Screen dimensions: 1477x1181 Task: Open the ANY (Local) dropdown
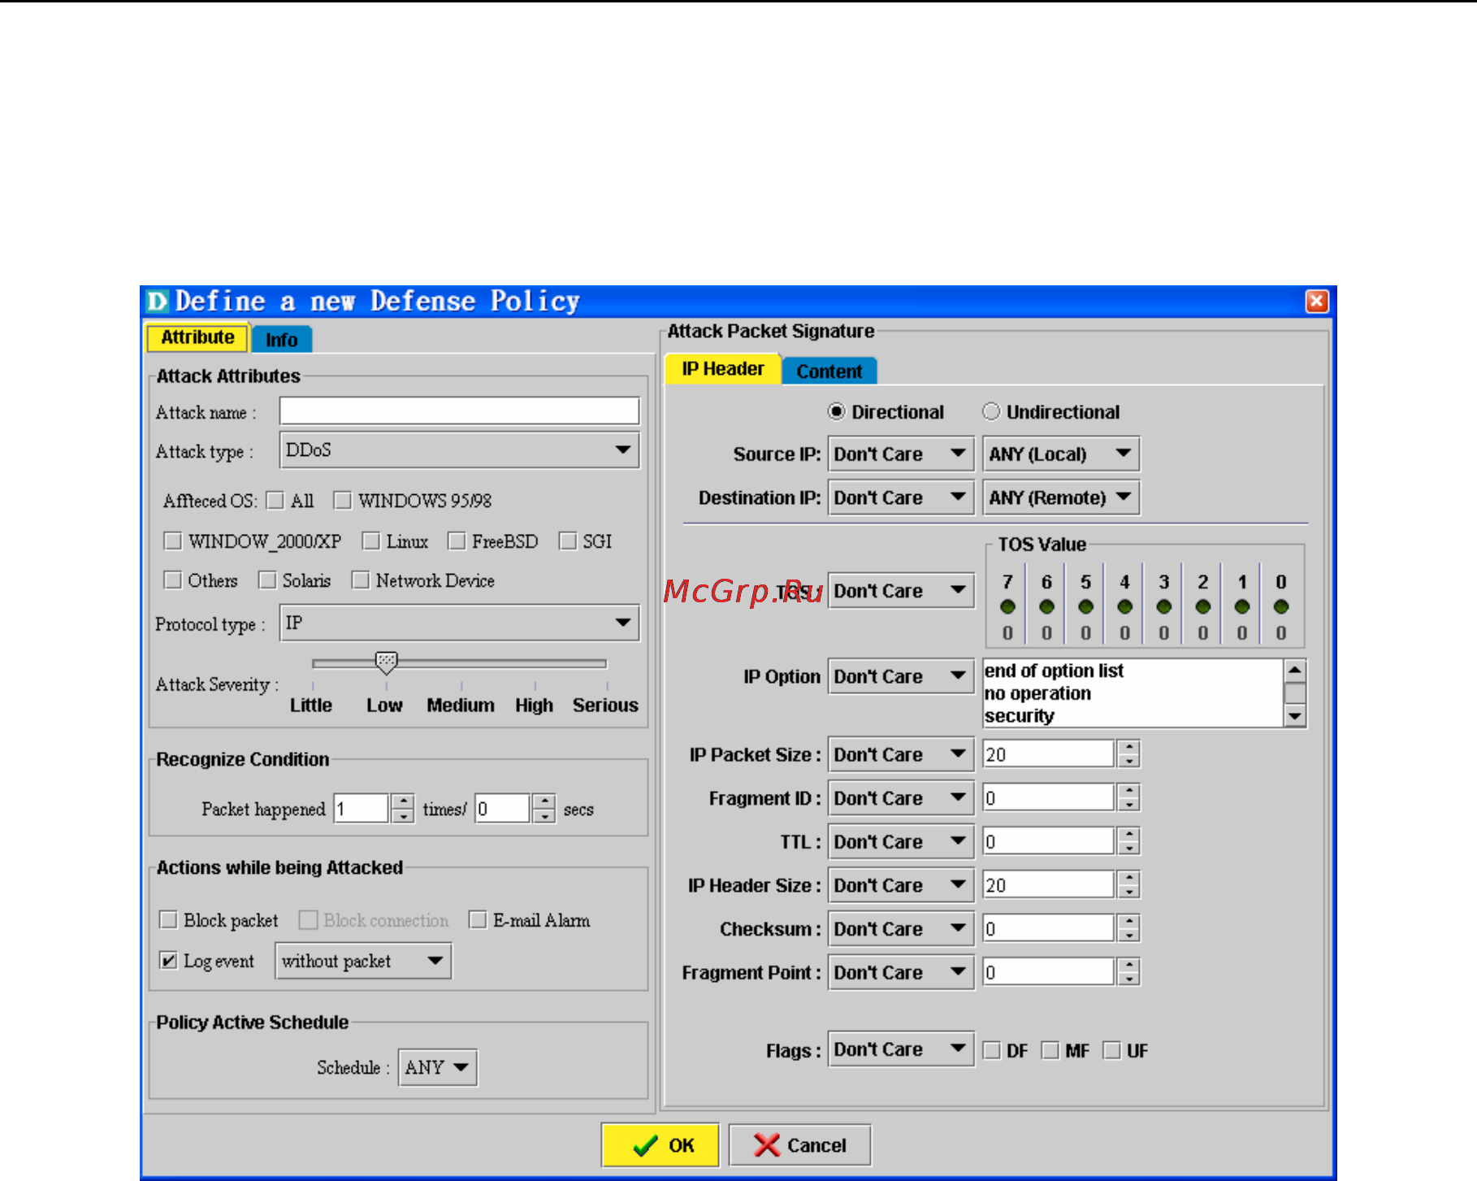click(1061, 454)
